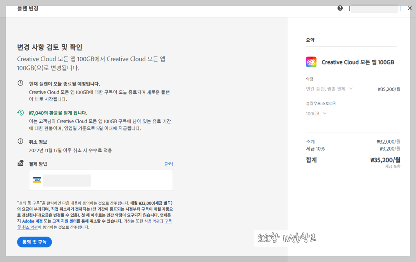Click the ₩35,200/월 total amount

[385, 160]
